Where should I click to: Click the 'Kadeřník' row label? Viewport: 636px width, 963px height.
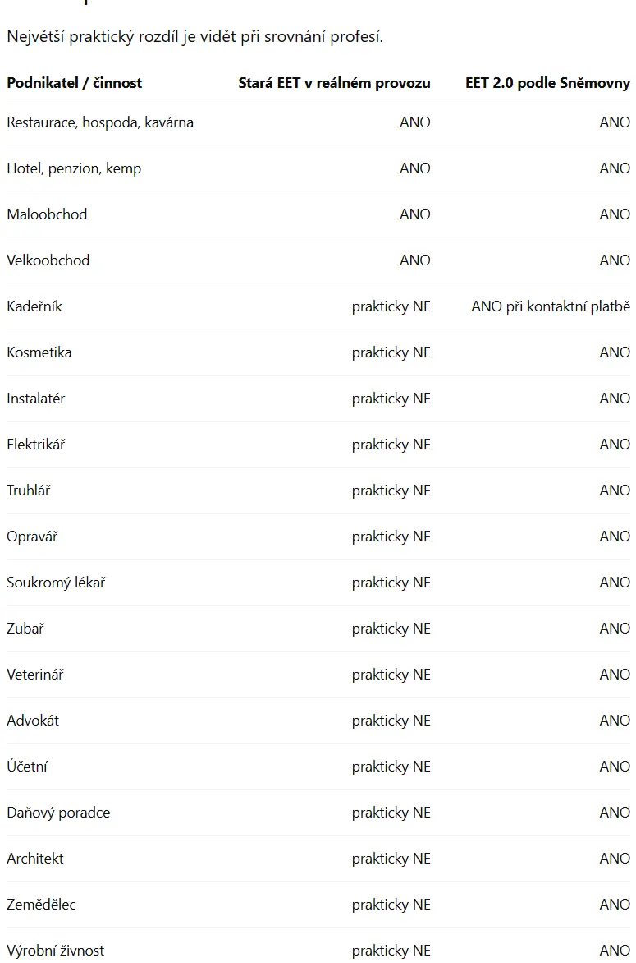[x=34, y=306]
